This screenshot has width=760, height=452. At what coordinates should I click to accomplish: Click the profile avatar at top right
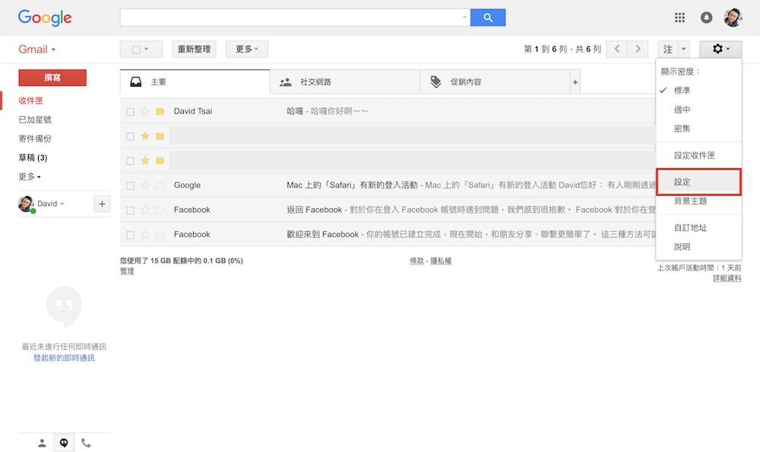click(733, 17)
